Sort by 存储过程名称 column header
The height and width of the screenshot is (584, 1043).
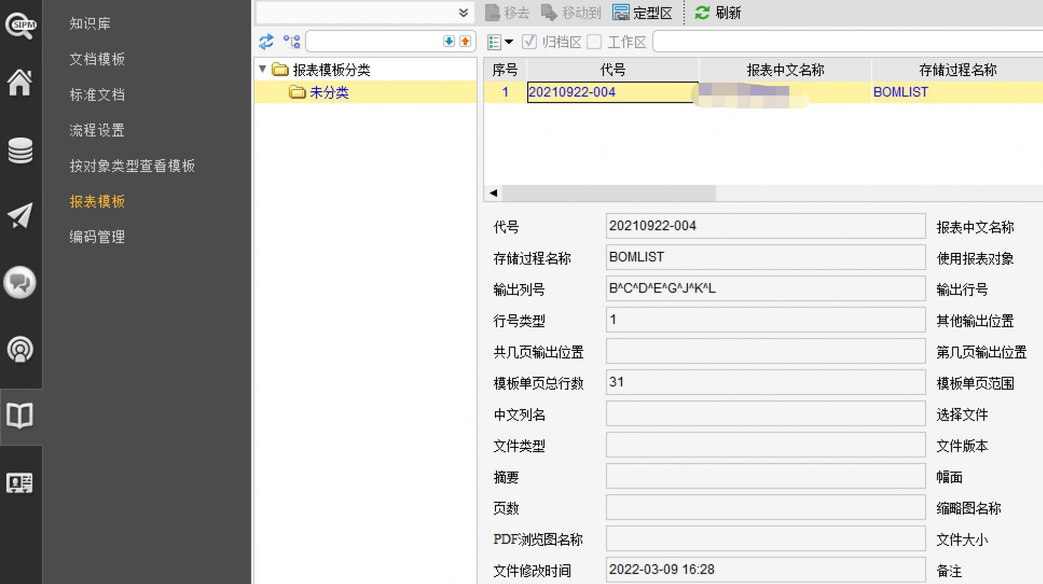click(x=957, y=69)
